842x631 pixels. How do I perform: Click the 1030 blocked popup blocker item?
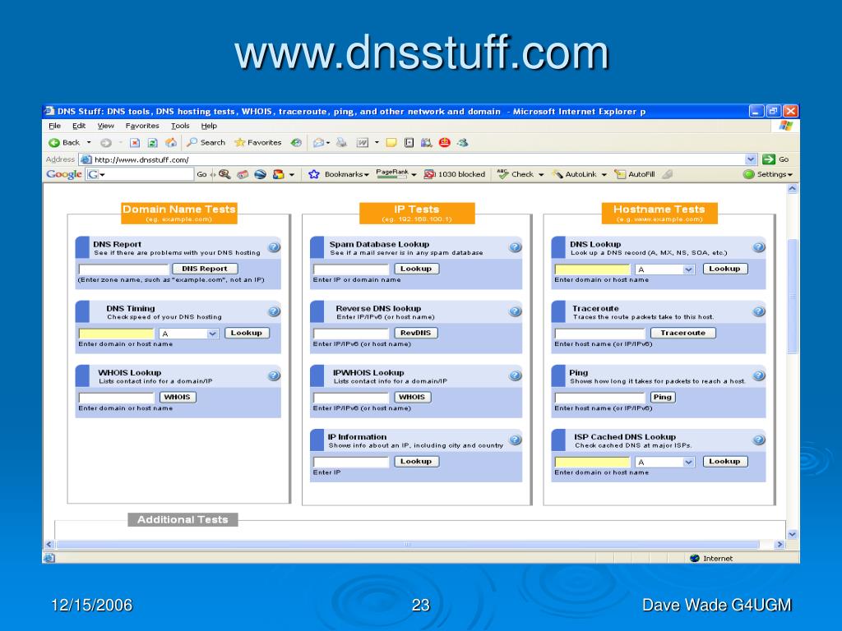[x=454, y=174]
